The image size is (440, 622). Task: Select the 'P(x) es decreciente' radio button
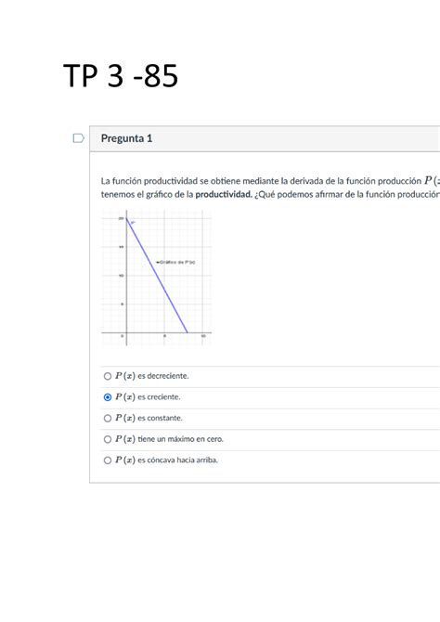108,376
